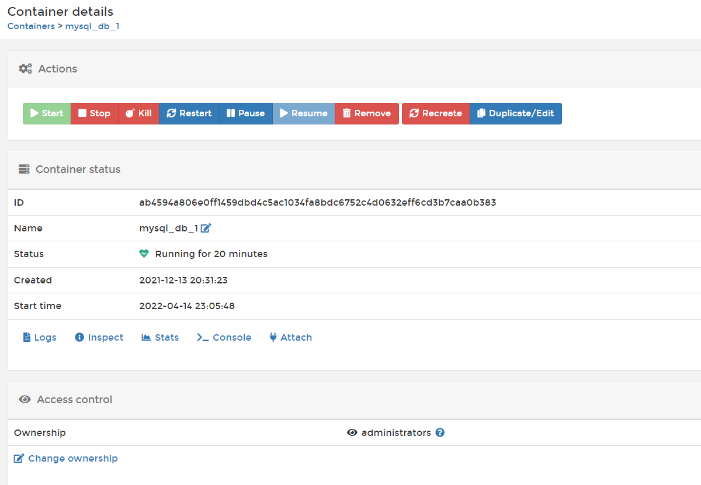This screenshot has height=485, width=701.
Task: Click the 'Created' row label
Action: coord(33,280)
